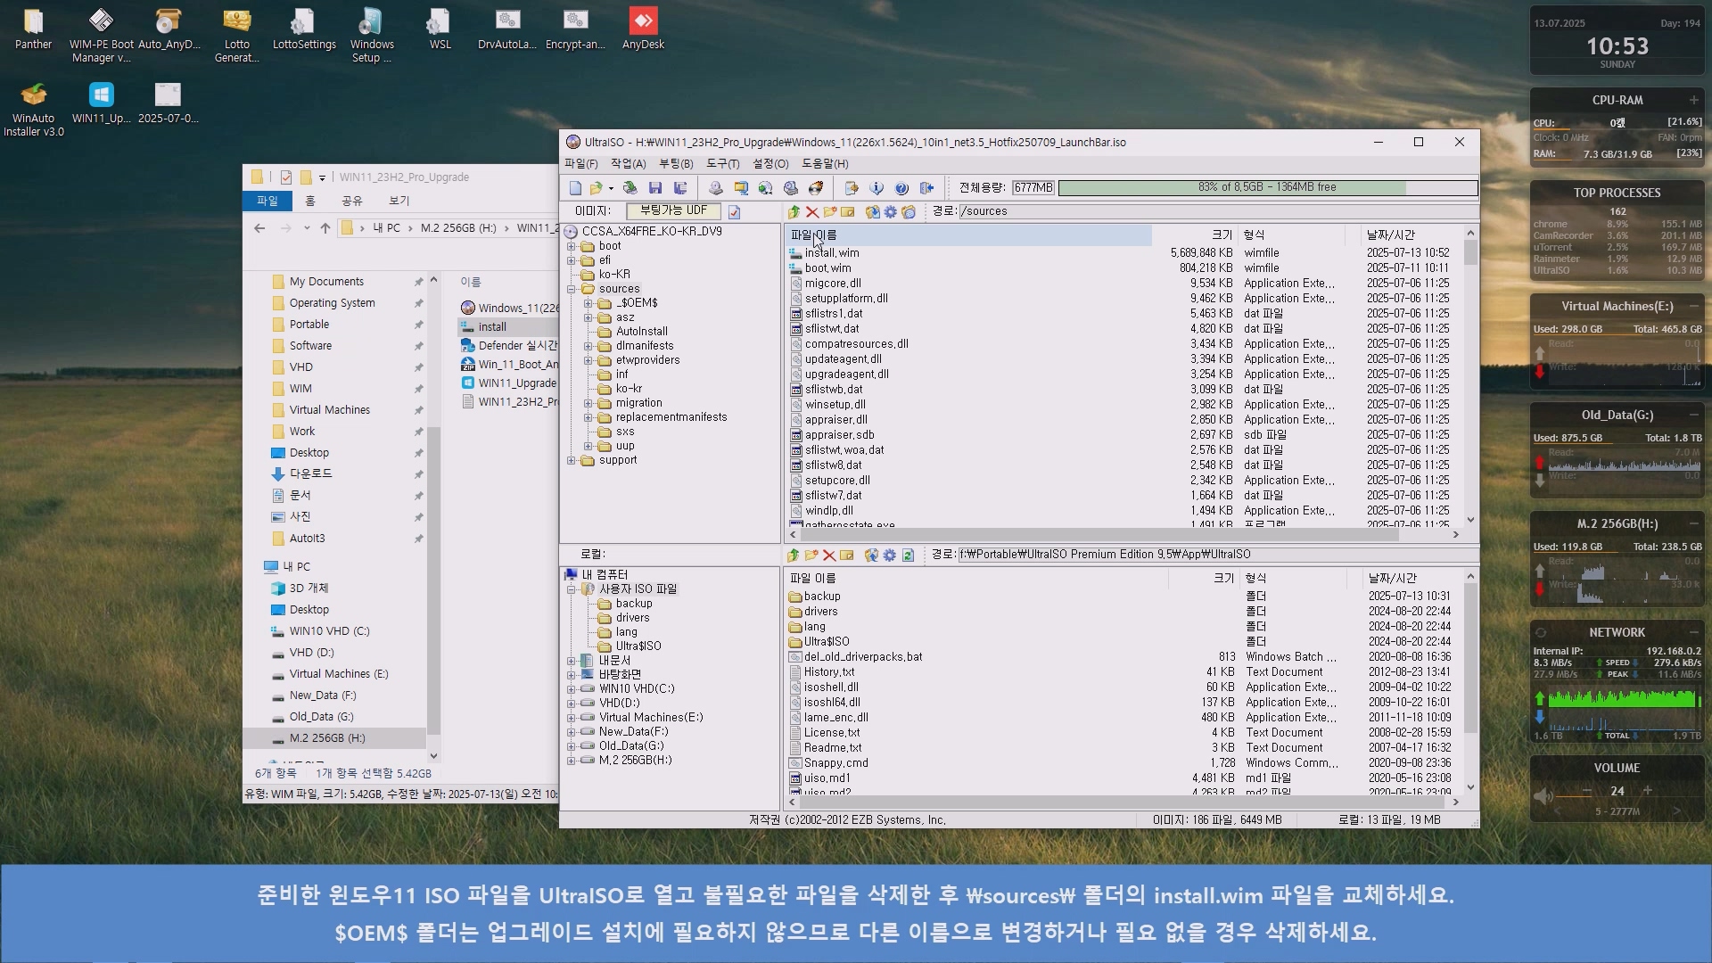Click the green refresh icon in local toolbar
The height and width of the screenshot is (963, 1712).
click(908, 556)
